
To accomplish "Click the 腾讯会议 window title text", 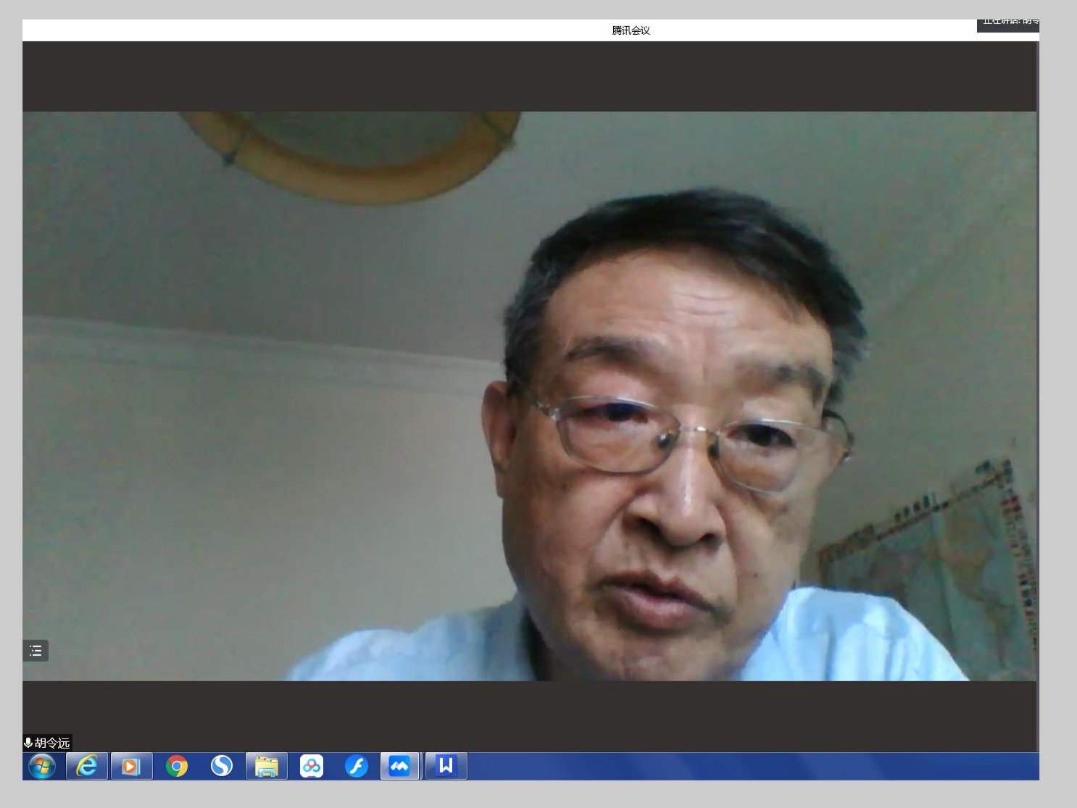I will (631, 30).
